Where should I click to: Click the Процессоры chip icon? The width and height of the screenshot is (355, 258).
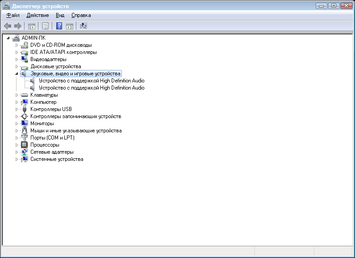(25, 145)
